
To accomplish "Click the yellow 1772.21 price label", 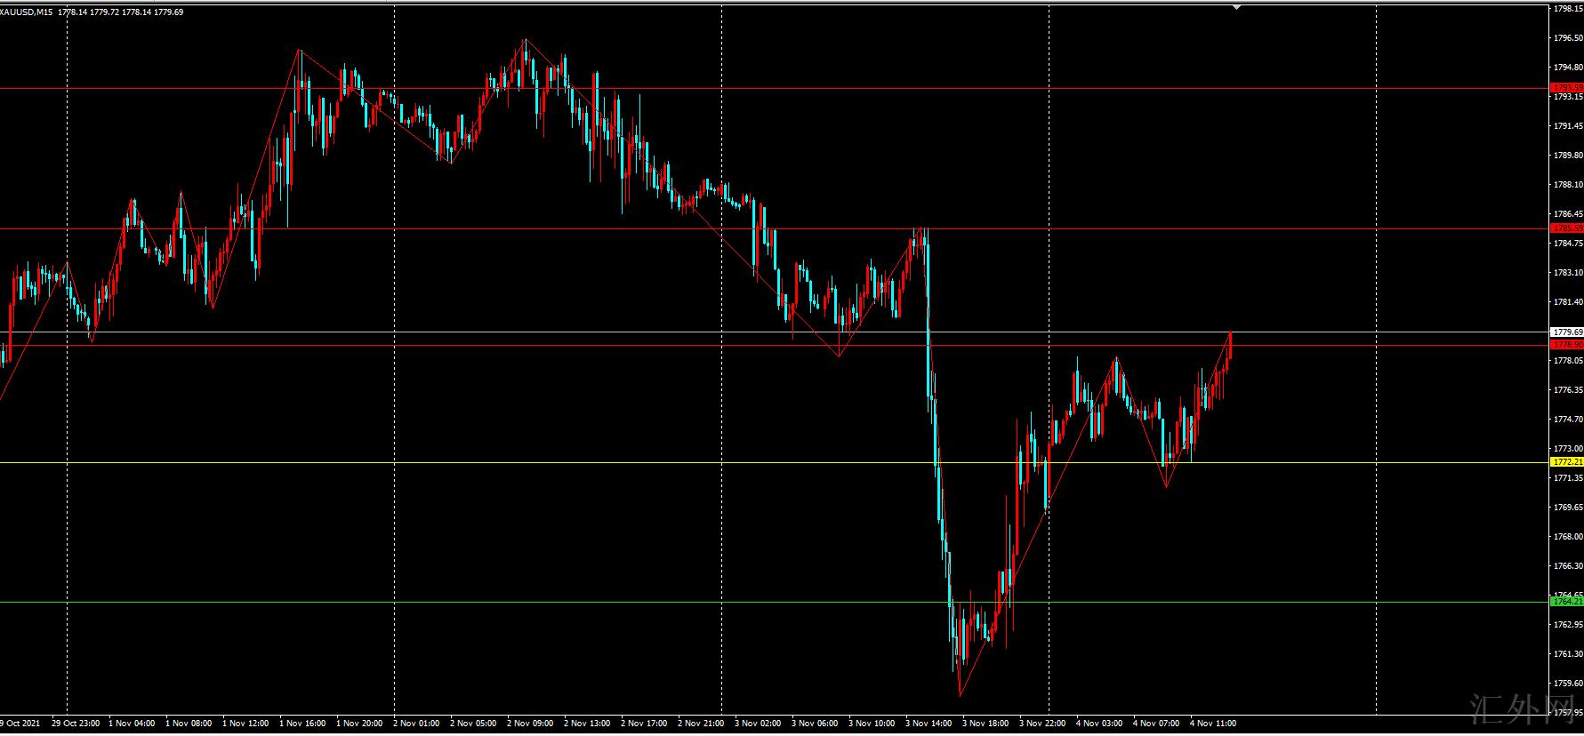I will tap(1567, 462).
